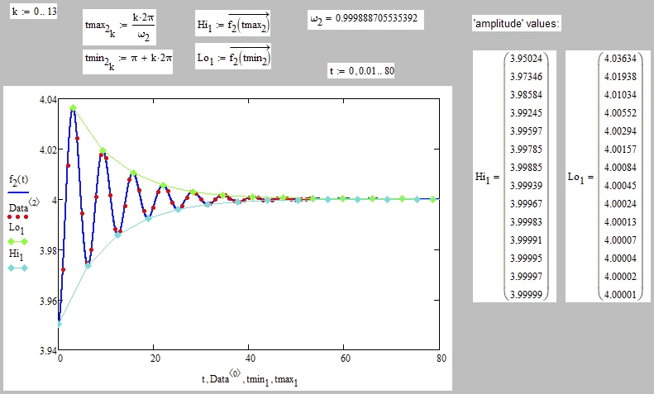The width and height of the screenshot is (654, 394).
Task: Select value 3.99245 in Hi1 vector
Action: pos(527,113)
